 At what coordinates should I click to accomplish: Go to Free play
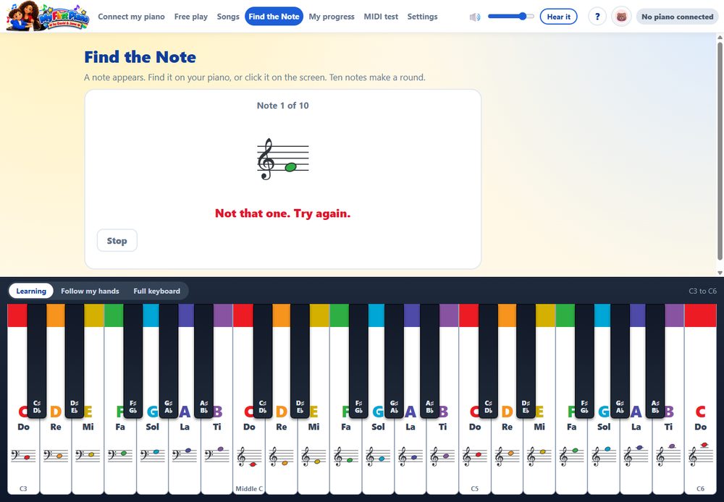coord(190,17)
